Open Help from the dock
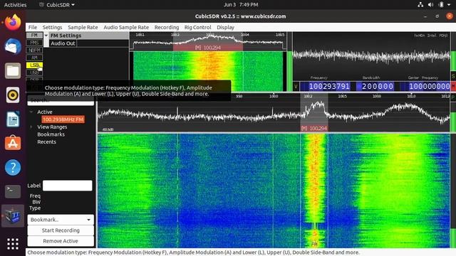 (13, 168)
